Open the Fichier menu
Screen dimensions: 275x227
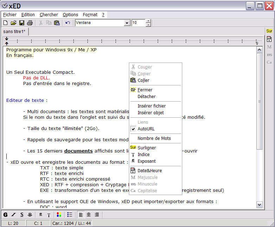click(10, 15)
